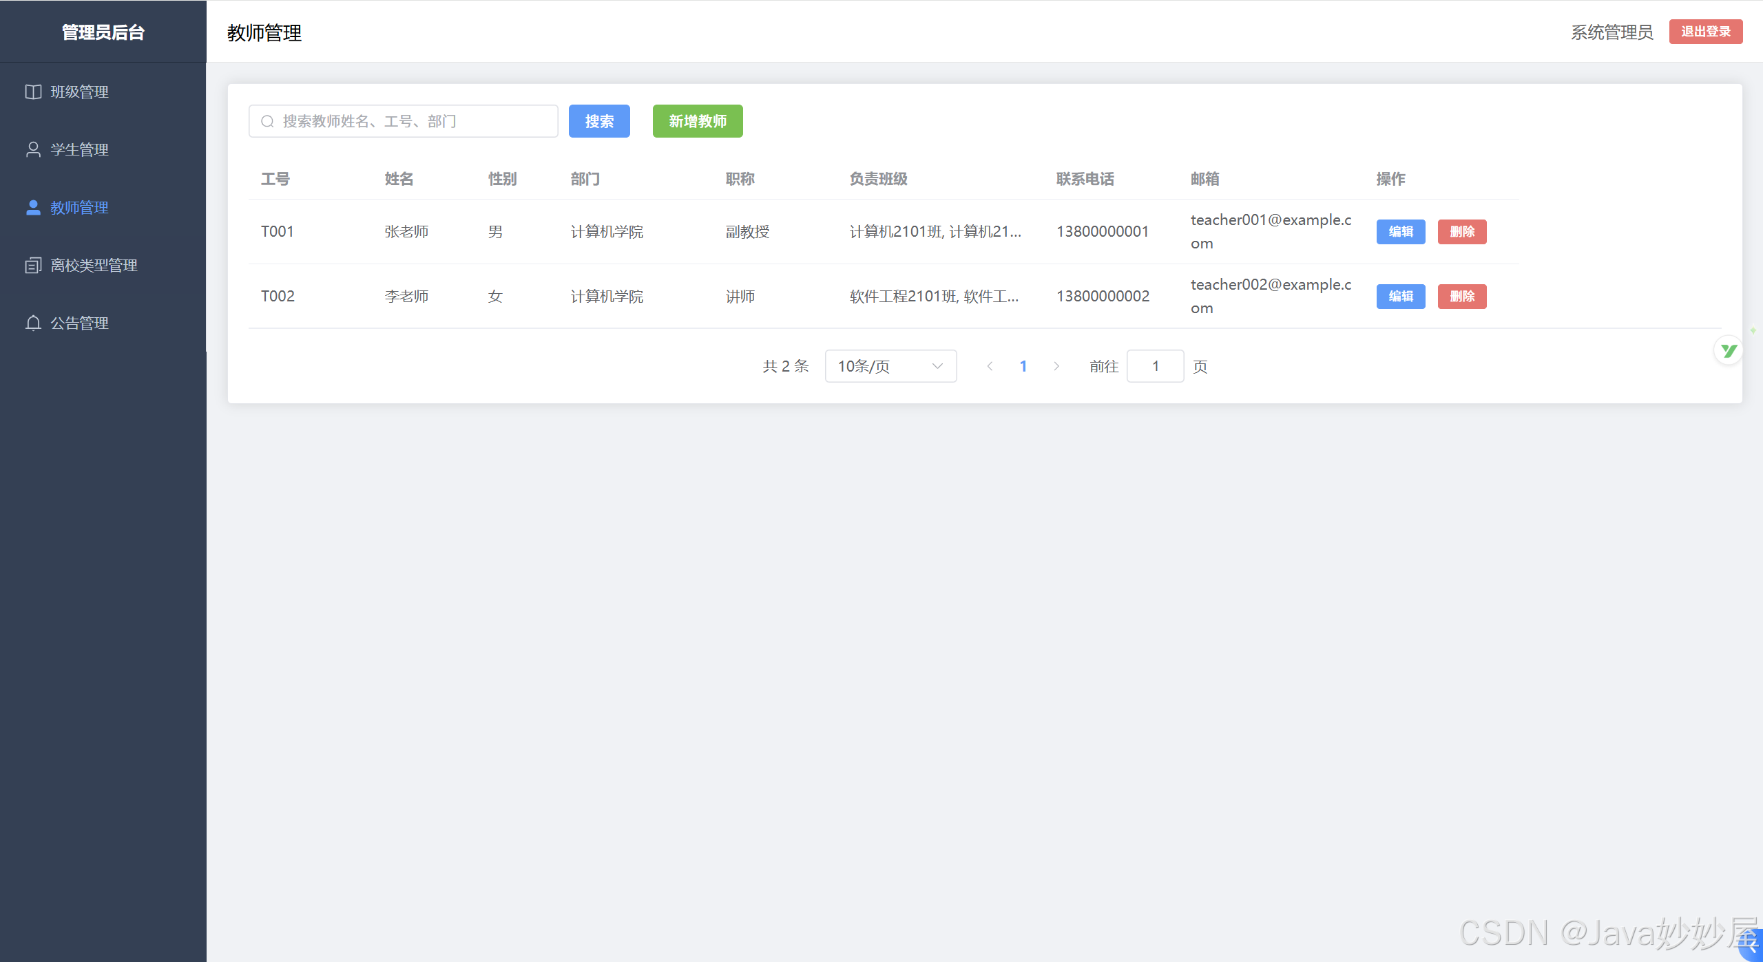
Task: Click 计算机学院 in 张老师 row
Action: (x=607, y=232)
